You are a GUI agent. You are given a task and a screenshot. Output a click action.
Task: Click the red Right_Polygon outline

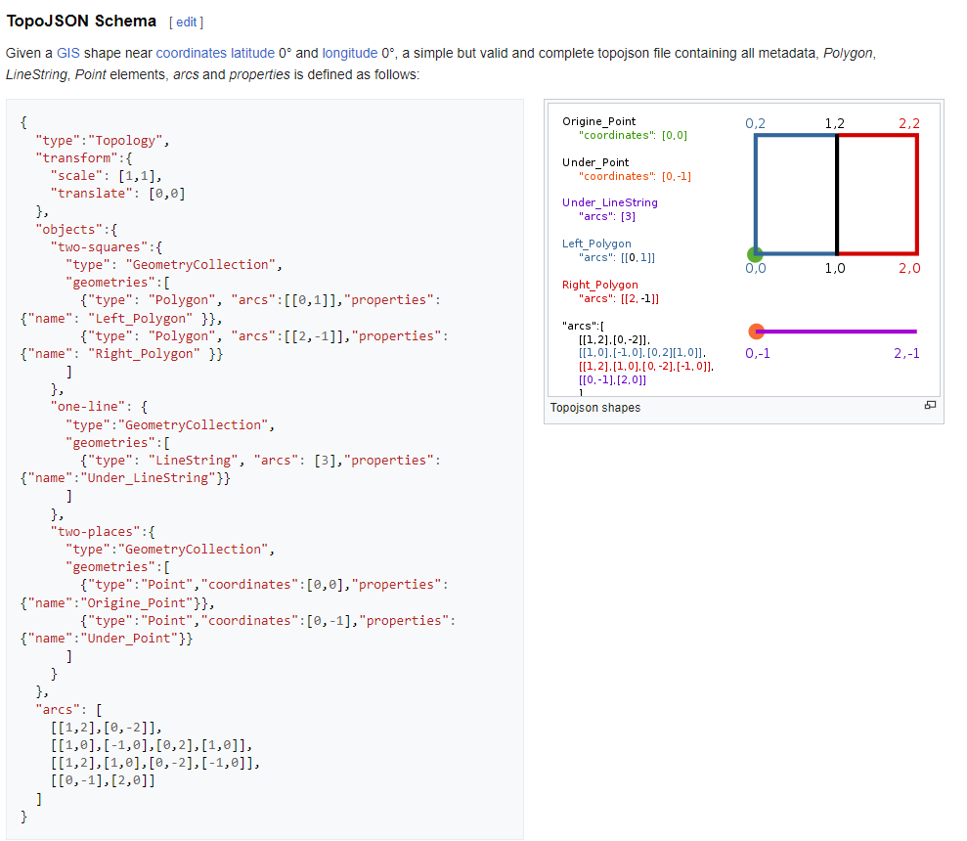[915, 196]
